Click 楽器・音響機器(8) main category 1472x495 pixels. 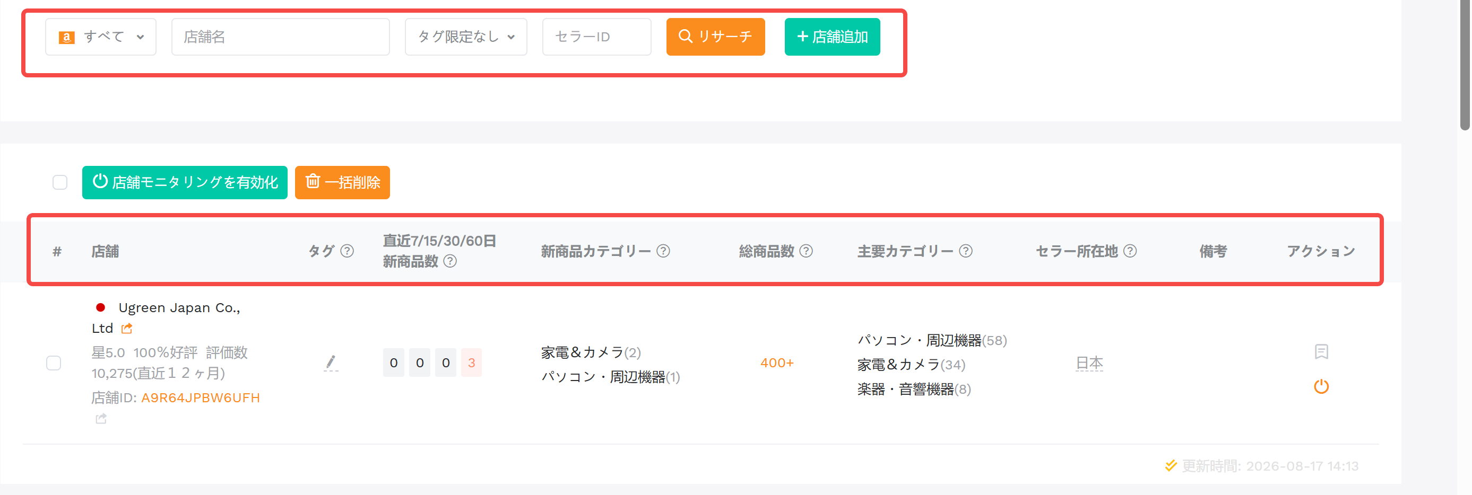coord(914,390)
